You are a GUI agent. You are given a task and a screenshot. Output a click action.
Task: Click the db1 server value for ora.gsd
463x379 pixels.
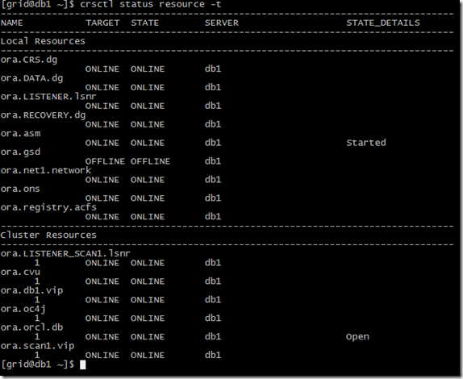pos(213,161)
